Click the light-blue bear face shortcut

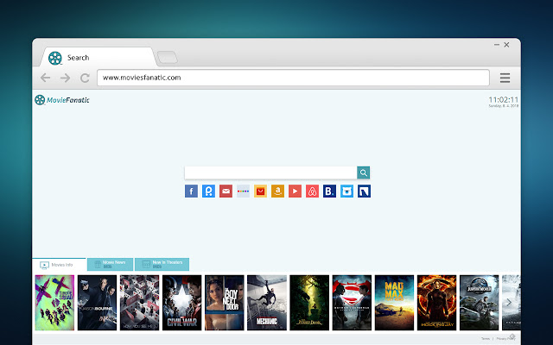346,191
